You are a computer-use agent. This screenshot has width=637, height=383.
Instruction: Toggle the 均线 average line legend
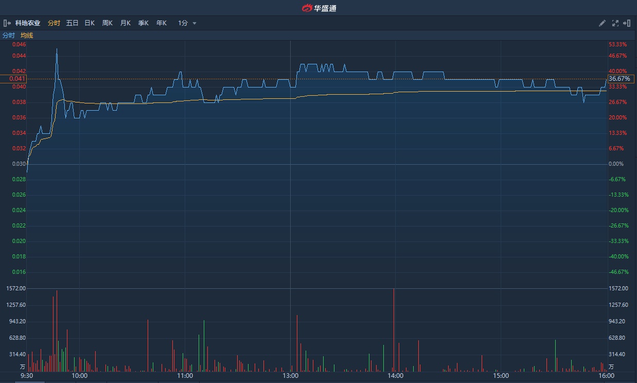pos(27,36)
